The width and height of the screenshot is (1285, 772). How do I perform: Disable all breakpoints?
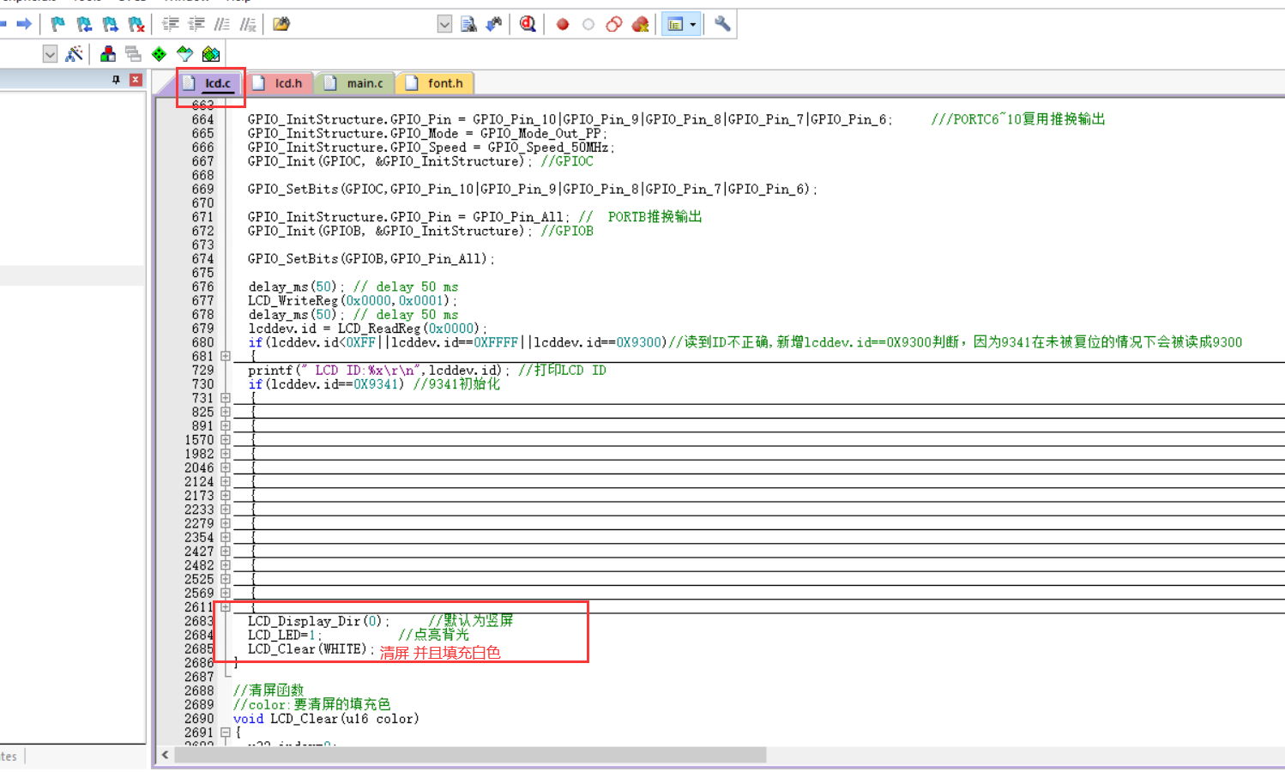click(x=614, y=24)
